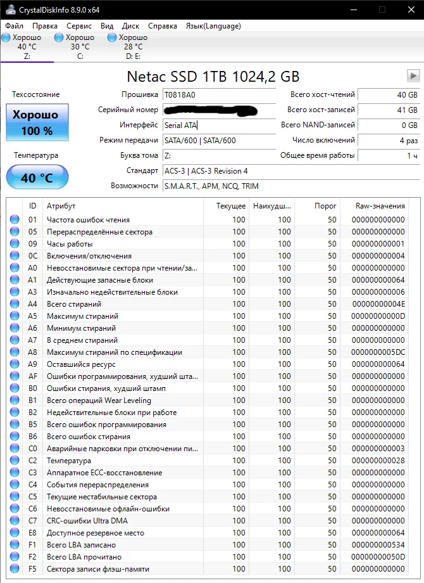The height and width of the screenshot is (583, 424).
Task: Click the Буква тома field Z:
Action: [219, 156]
